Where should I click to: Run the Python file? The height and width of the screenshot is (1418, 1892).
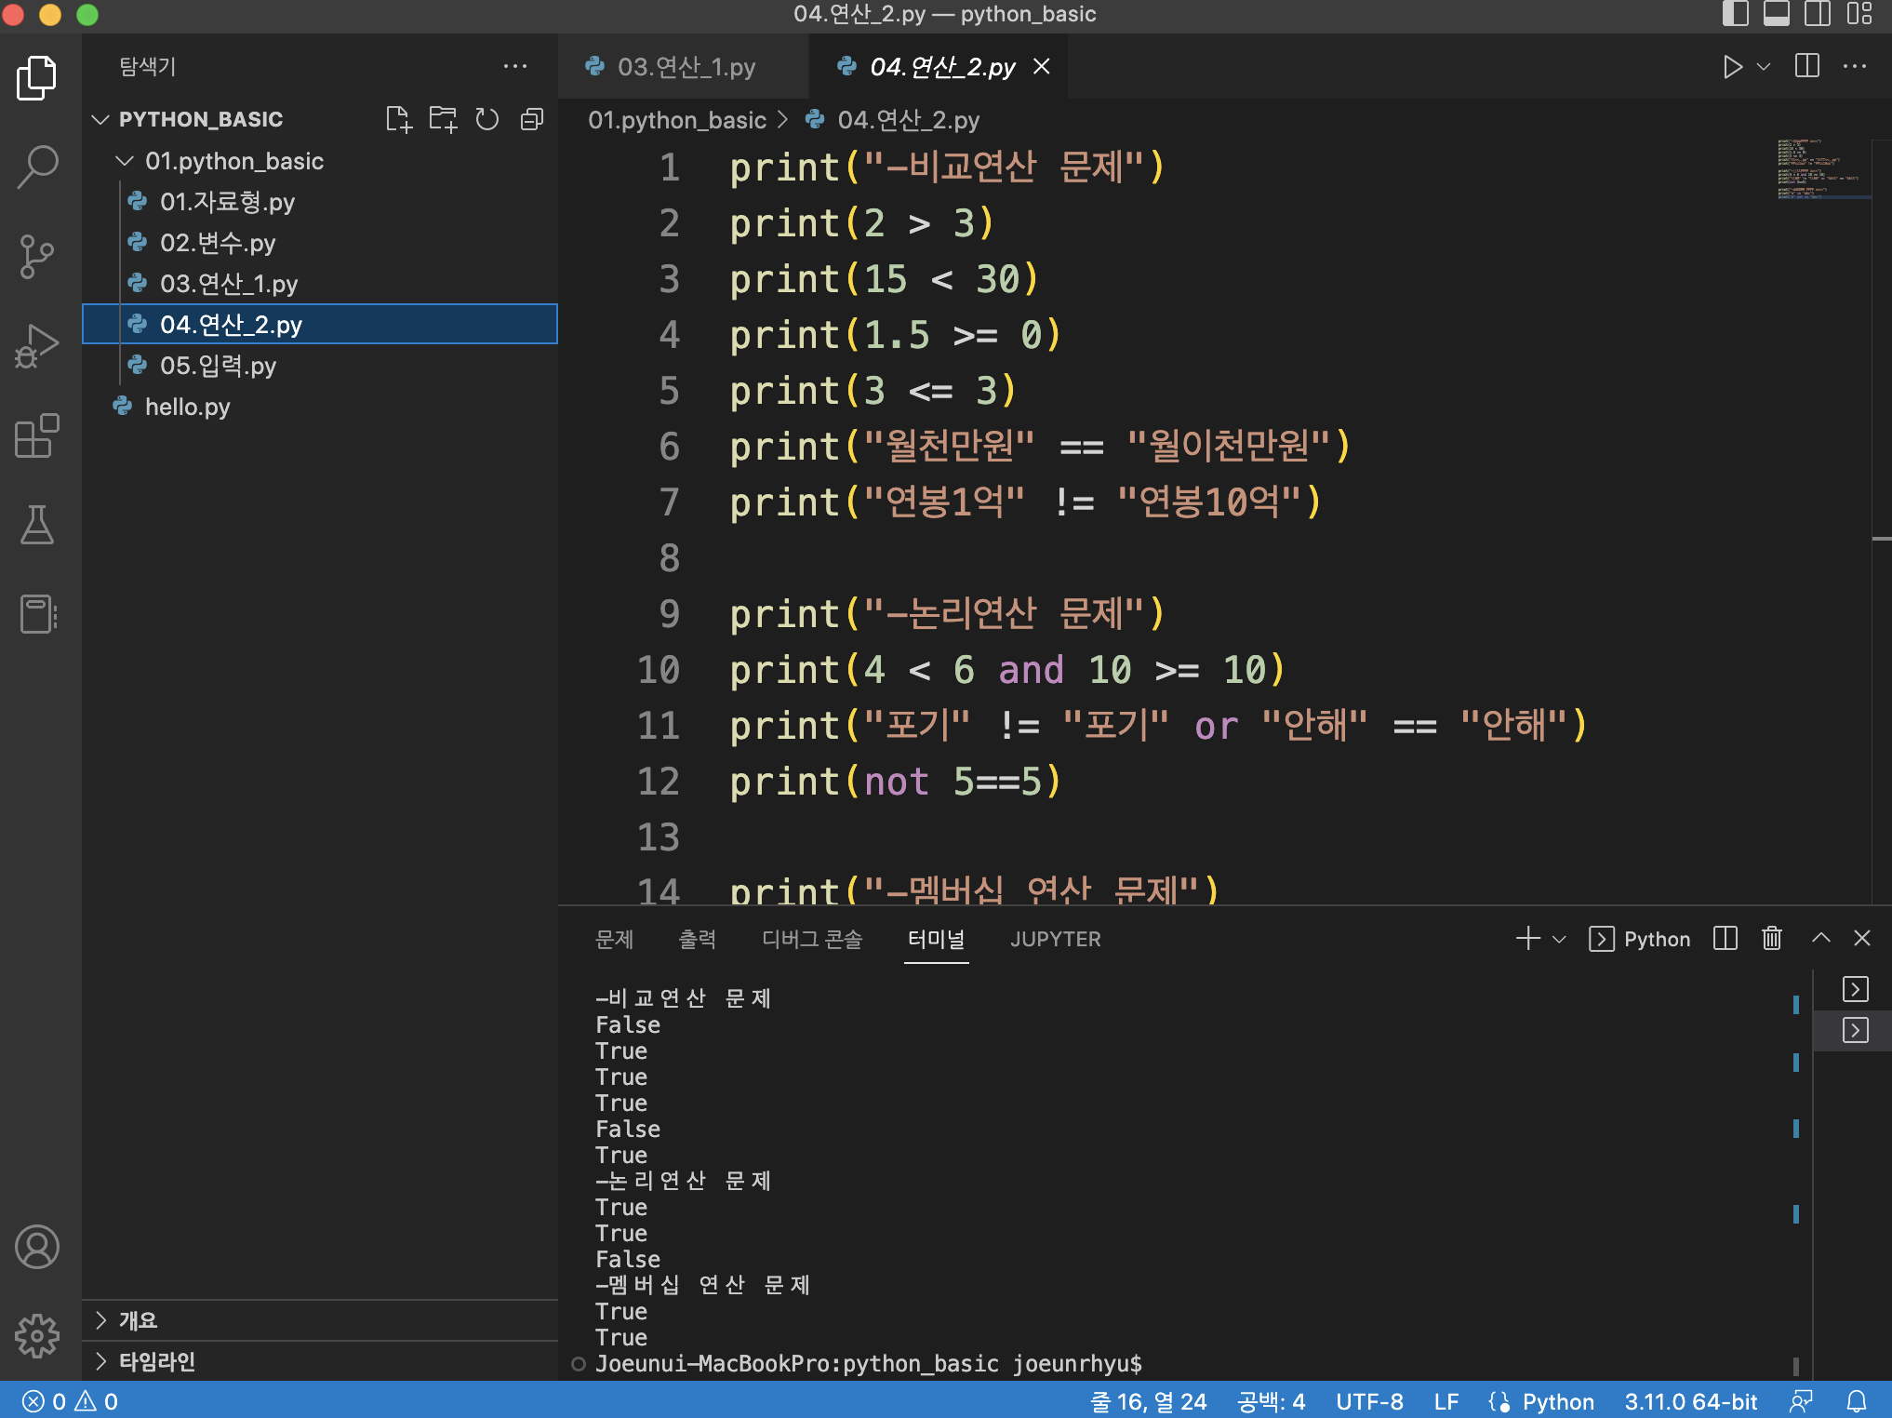pyautogui.click(x=1731, y=67)
